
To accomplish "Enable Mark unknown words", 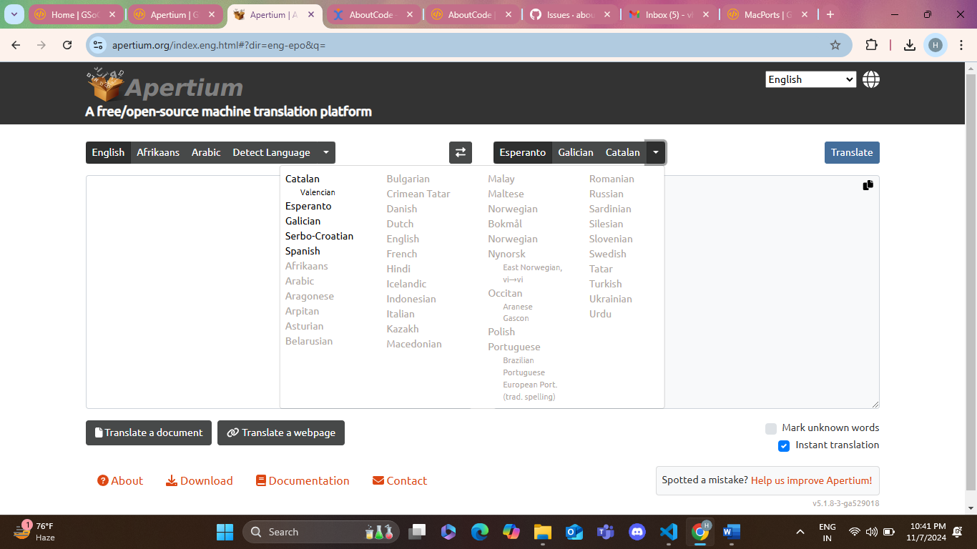I will [771, 428].
